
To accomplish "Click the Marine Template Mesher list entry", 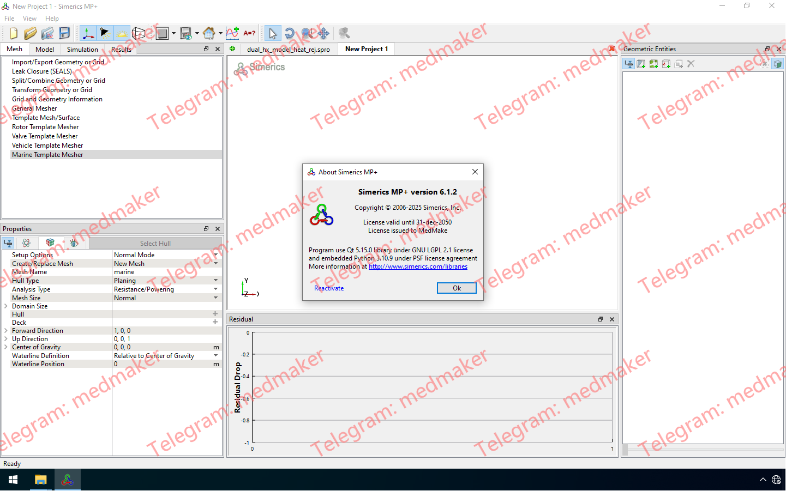I will 47,154.
